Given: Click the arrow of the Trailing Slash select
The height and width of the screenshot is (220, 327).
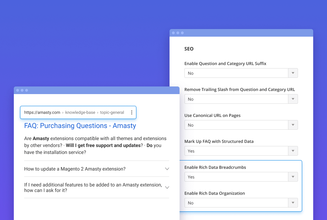Looking at the screenshot, I should point(293,99).
